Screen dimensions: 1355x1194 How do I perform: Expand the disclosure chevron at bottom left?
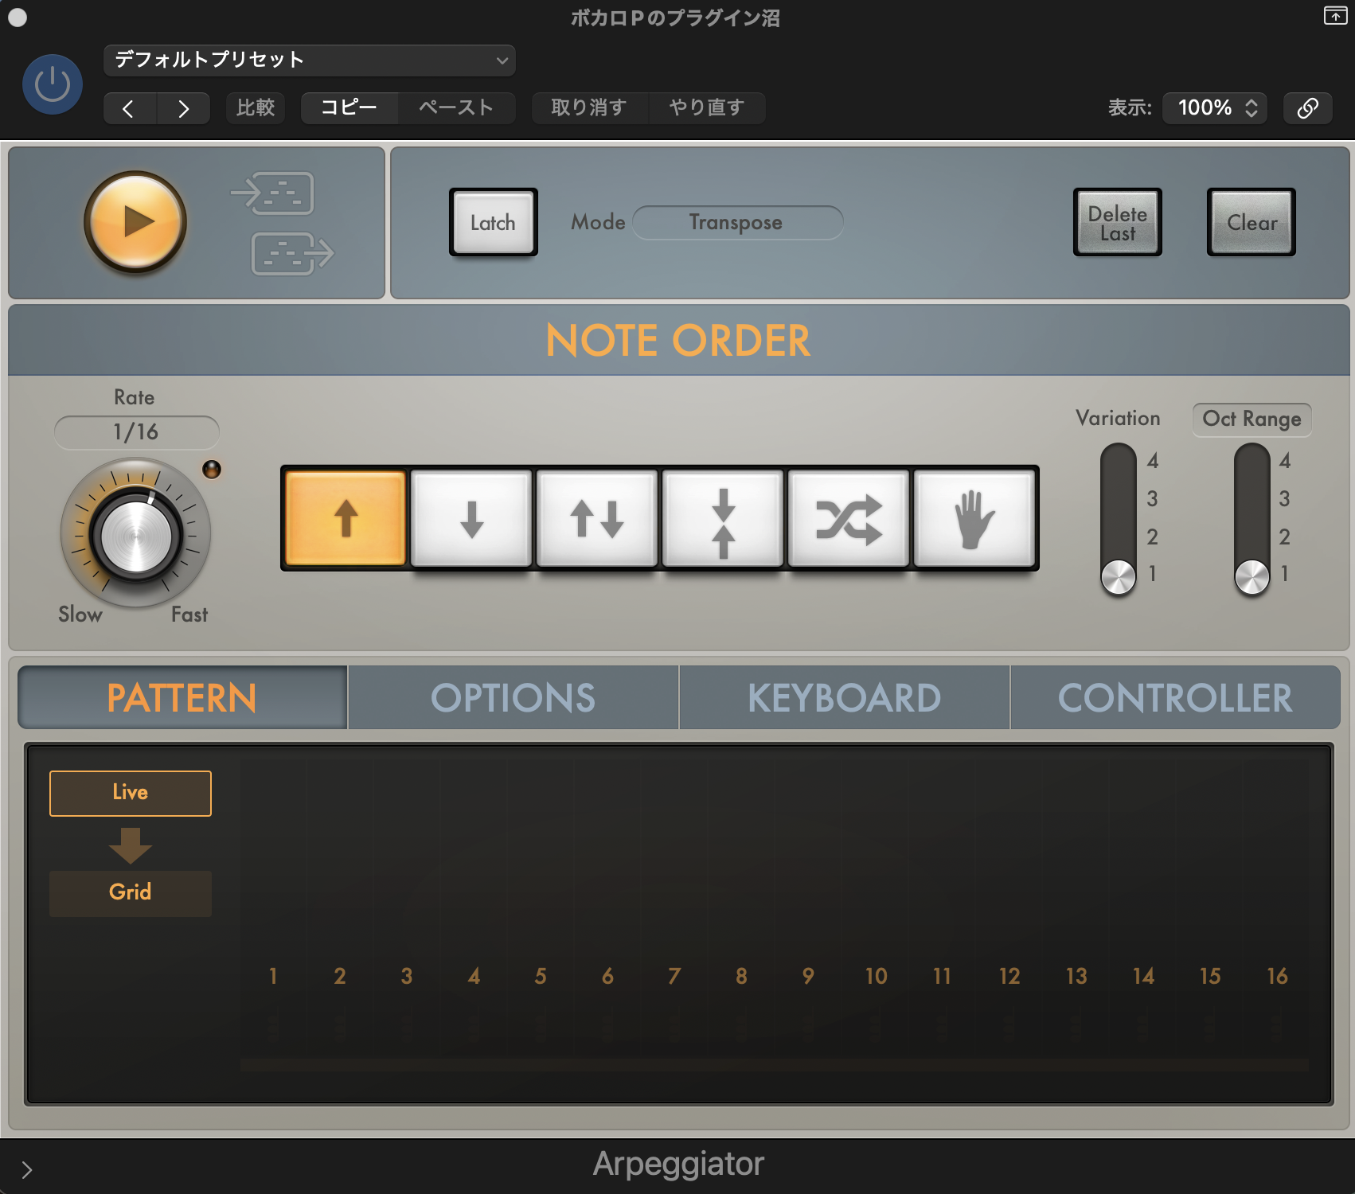click(x=26, y=1169)
